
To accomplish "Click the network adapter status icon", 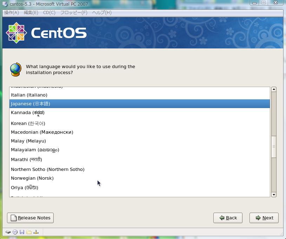I will [36, 232].
